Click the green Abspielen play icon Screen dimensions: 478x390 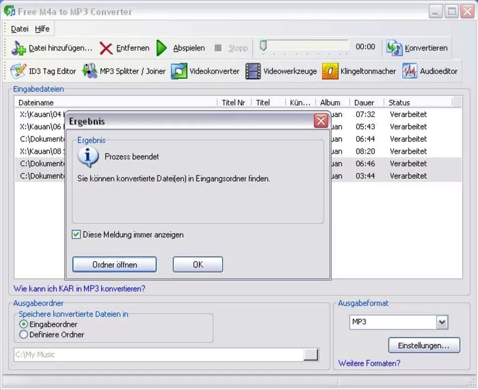(x=161, y=48)
